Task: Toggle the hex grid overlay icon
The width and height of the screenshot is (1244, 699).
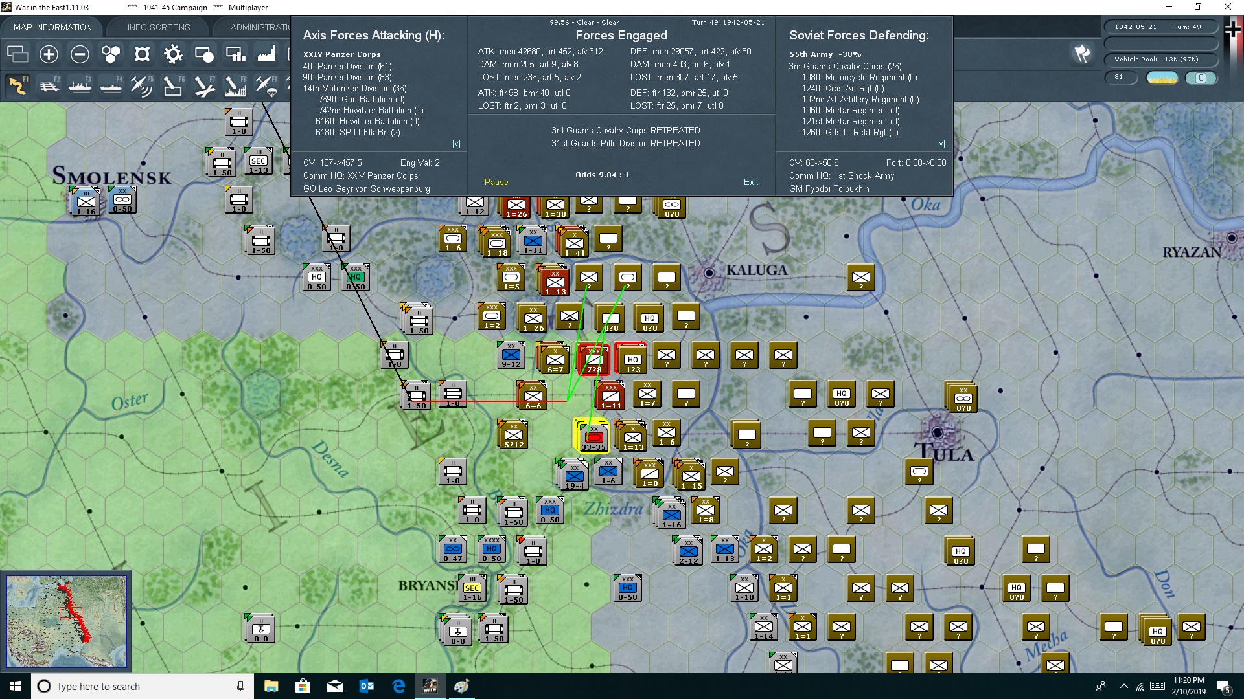Action: [x=111, y=54]
